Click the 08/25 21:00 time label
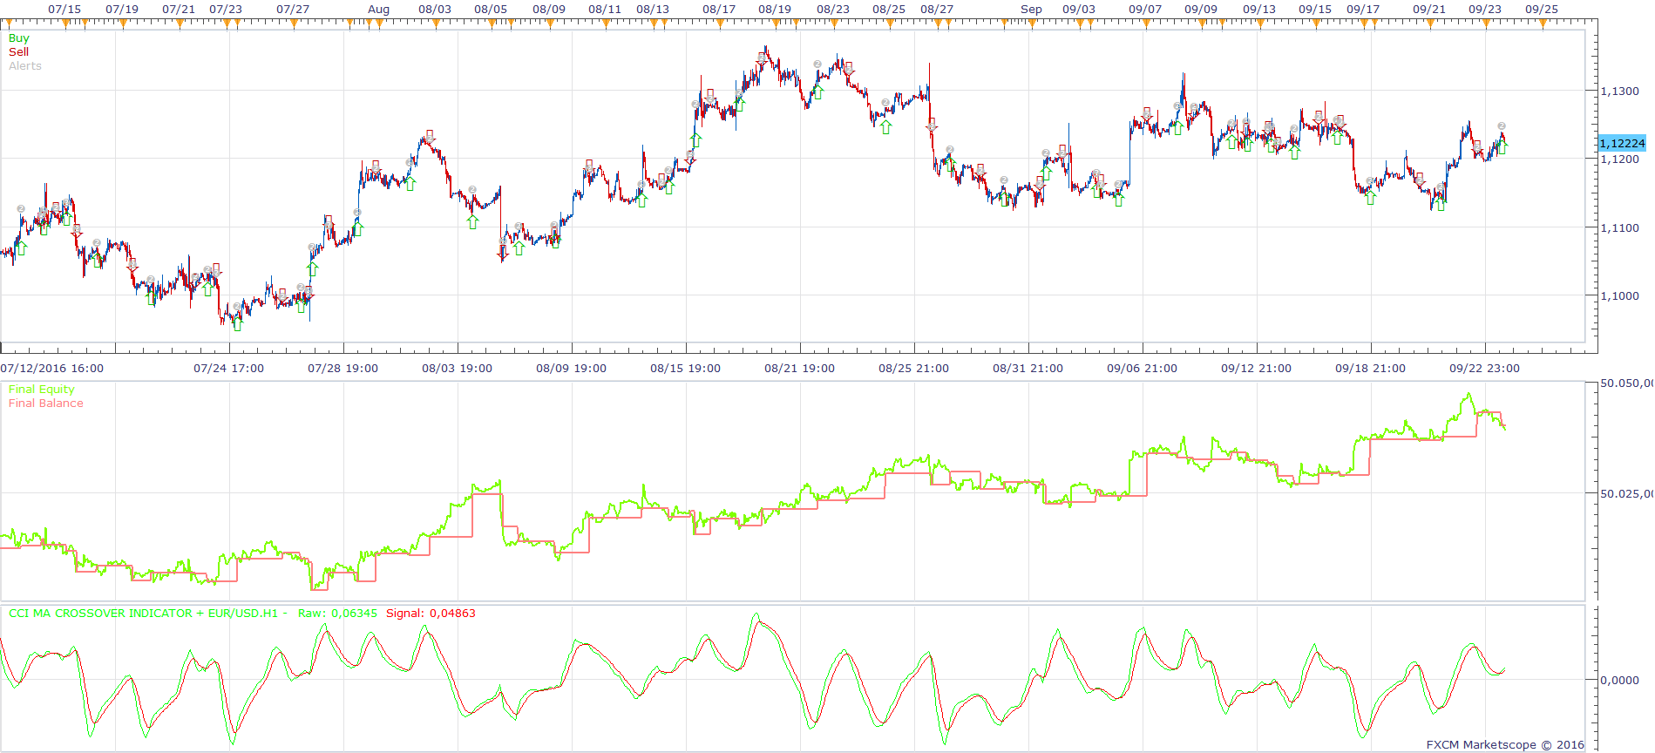Image resolution: width=1655 pixels, height=753 pixels. [913, 369]
